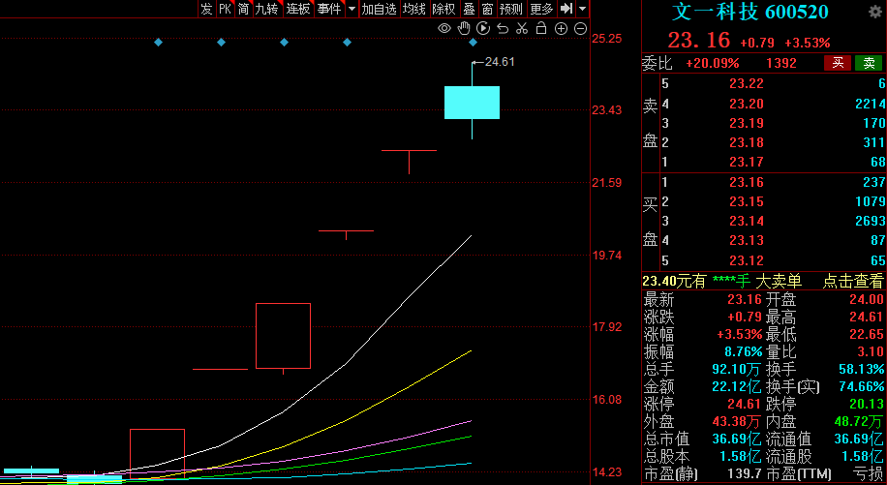The image size is (887, 485).
Task: Toggle the eye visibility icon above chart
Action: coord(444,28)
